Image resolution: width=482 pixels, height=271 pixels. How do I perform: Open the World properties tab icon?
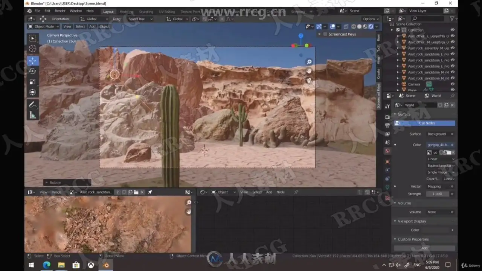(x=387, y=151)
